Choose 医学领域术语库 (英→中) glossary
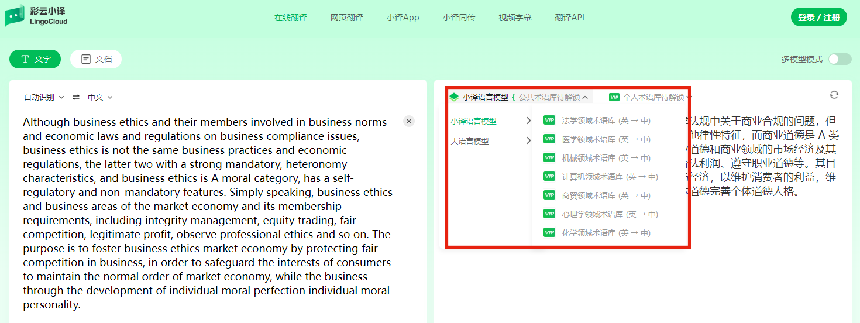This screenshot has width=860, height=323. pos(605,139)
